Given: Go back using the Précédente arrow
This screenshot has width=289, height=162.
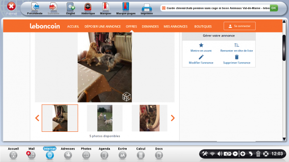Looking at the screenshot, I should (35, 8).
